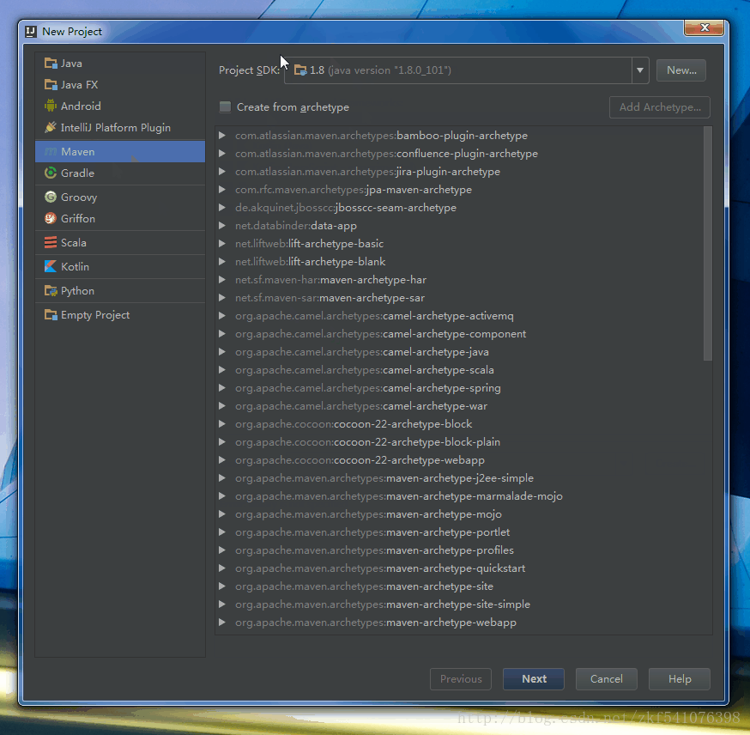
Task: Click the Java project type icon
Action: click(x=51, y=64)
